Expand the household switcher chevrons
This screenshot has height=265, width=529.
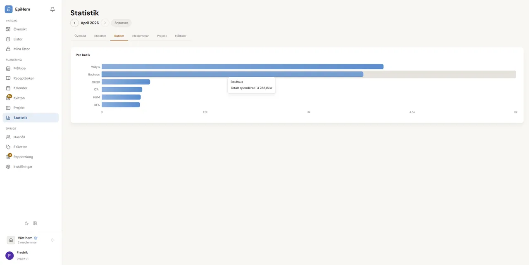(x=52, y=240)
